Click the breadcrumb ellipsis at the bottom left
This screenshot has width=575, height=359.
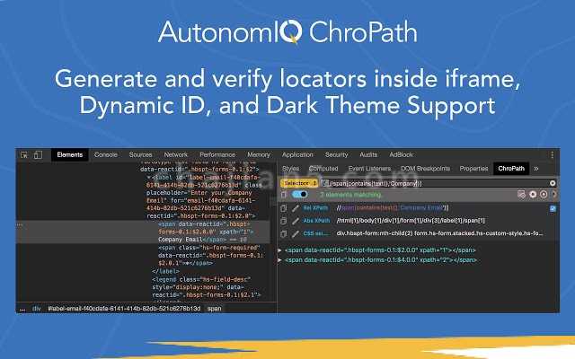tap(22, 309)
